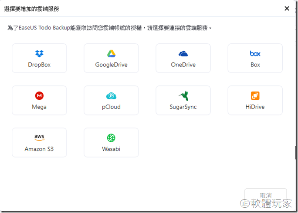The image size is (298, 213).
Task: Select the SugarSync text label
Action: pos(183,107)
